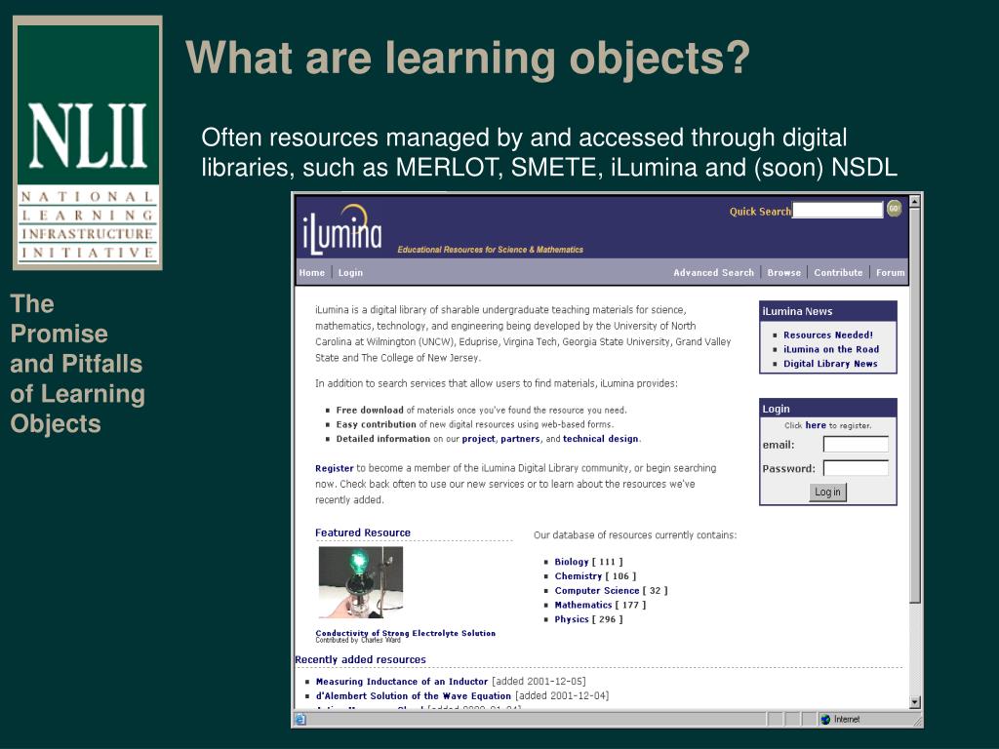
Task: Open the Login navigation item
Action: click(x=350, y=273)
